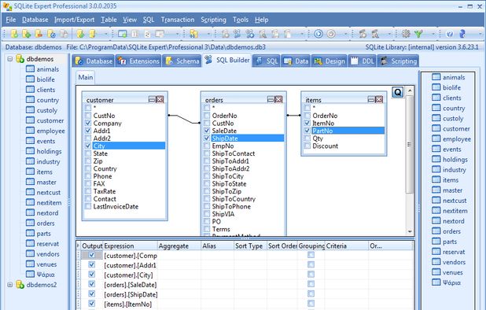This screenshot has width=486, height=310.
Task: Click the canvas scrollbar down arrow
Action: tap(410, 231)
